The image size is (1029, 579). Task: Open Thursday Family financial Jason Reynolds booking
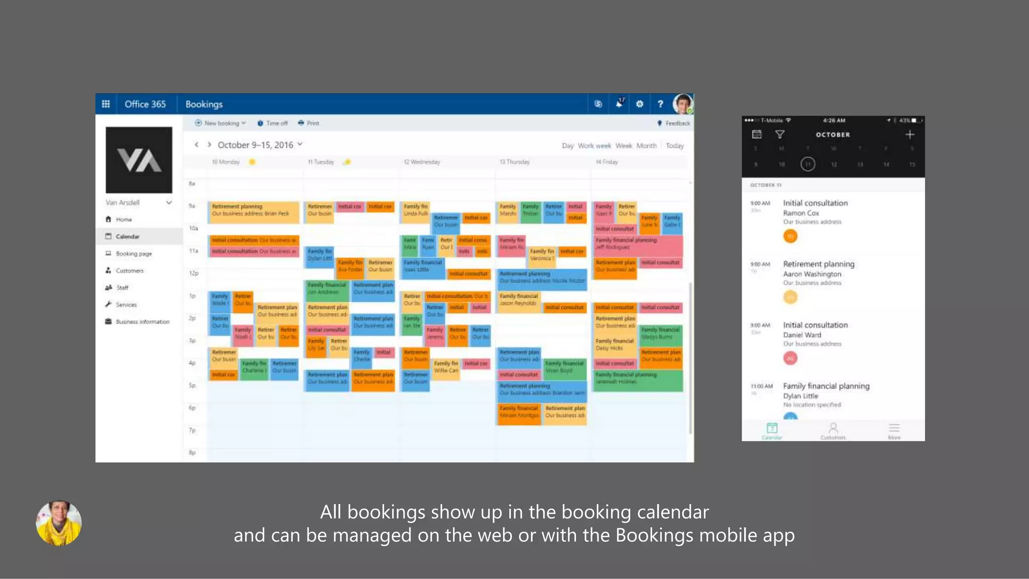point(519,302)
